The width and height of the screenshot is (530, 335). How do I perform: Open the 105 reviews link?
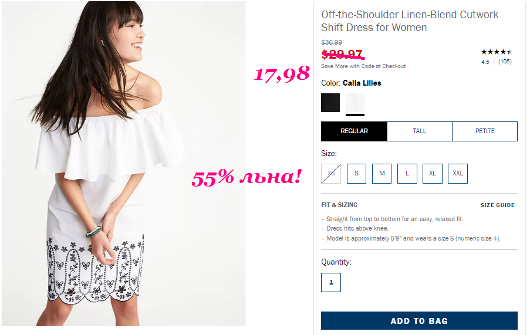click(505, 62)
